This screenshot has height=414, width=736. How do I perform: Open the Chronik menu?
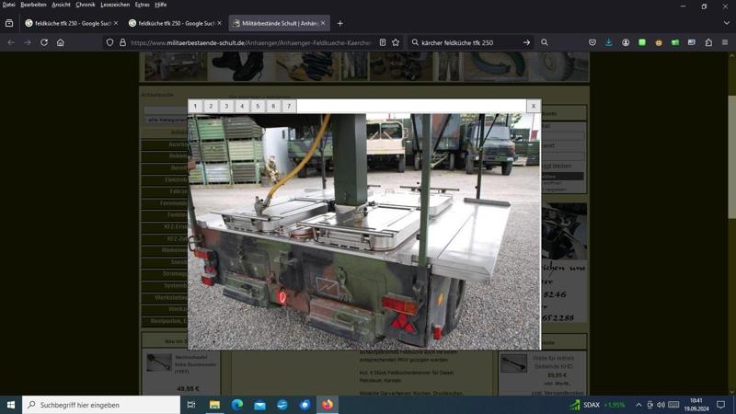(86, 5)
